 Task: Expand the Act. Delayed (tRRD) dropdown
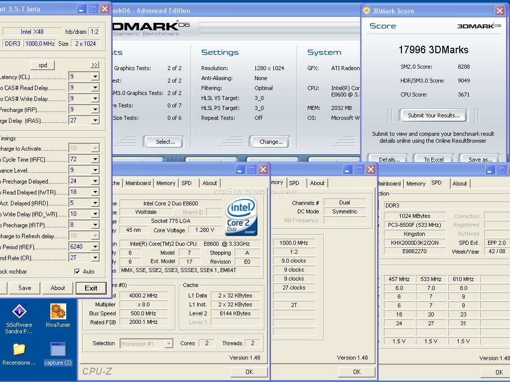[95, 203]
